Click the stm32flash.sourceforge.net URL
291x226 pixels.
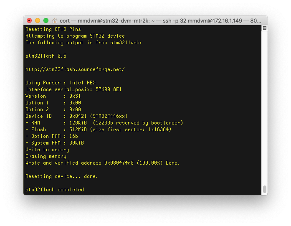75,69
